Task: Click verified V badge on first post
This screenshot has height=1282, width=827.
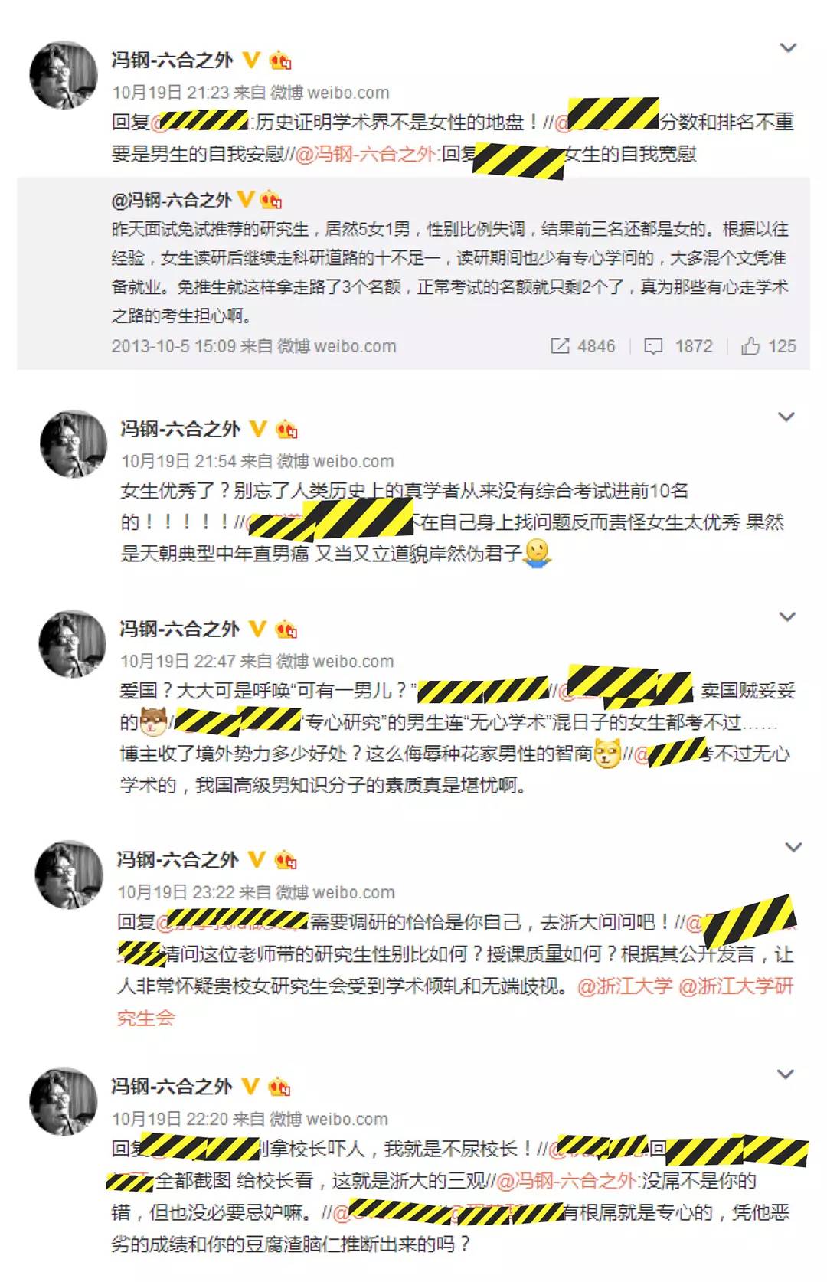Action: click(250, 59)
